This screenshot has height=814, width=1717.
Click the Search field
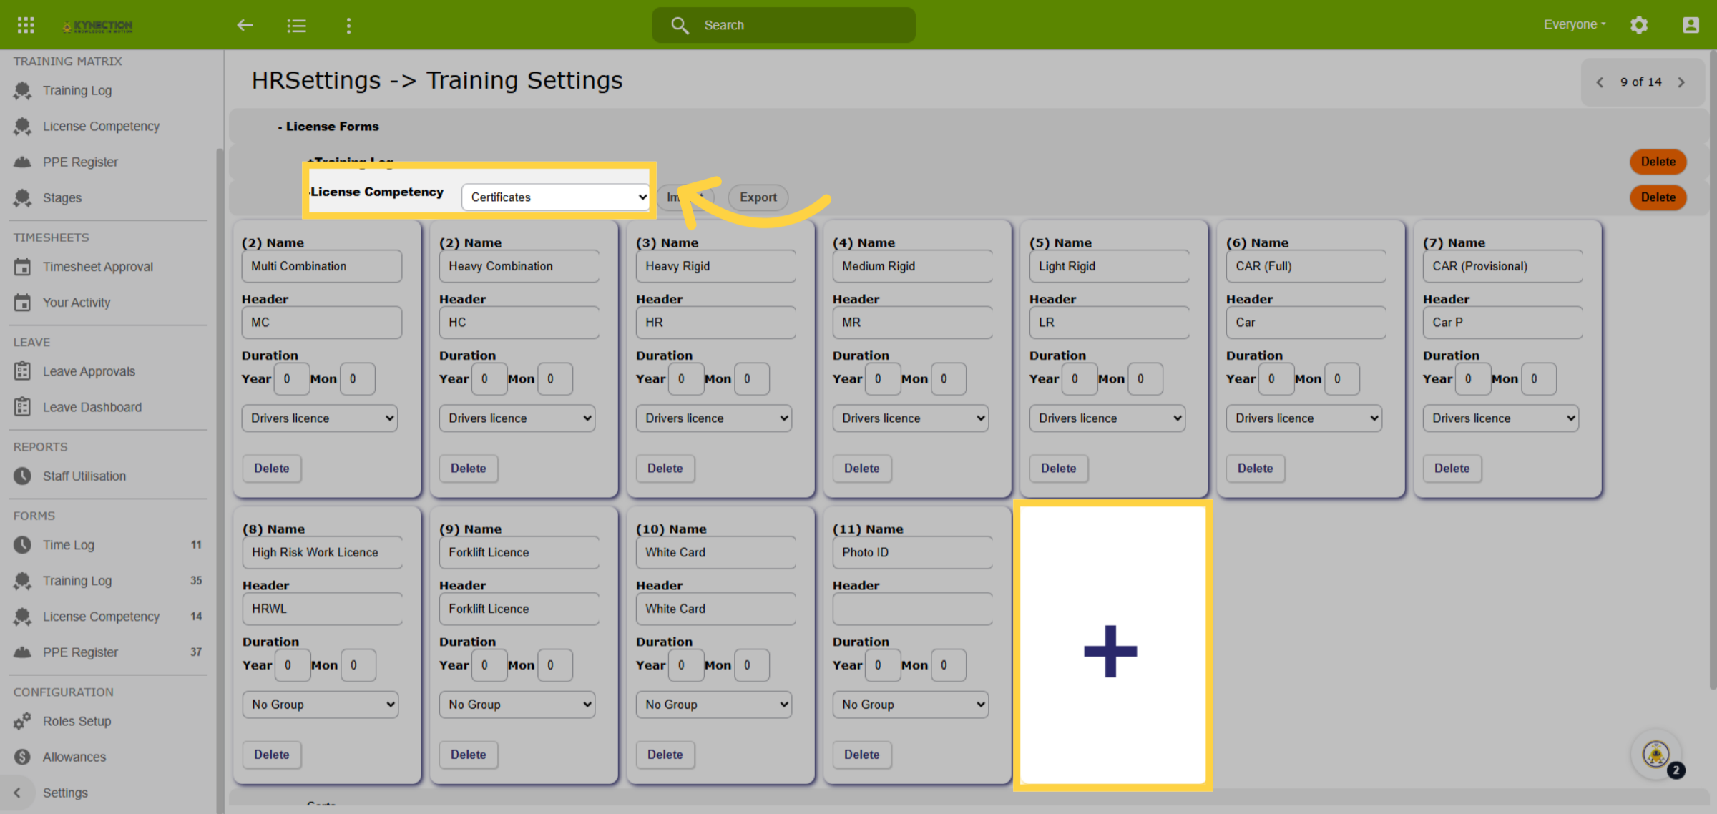[x=783, y=25]
